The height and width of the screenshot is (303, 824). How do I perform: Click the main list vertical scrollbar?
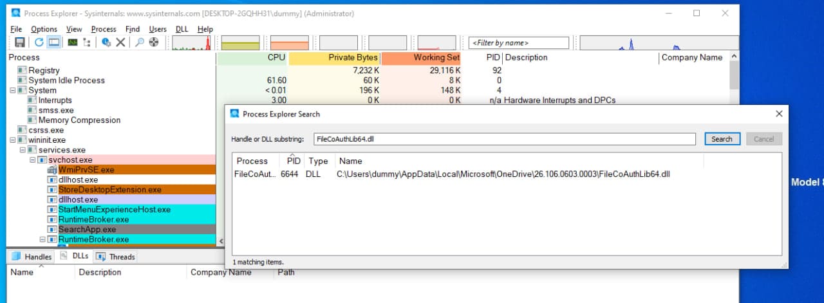[734, 76]
